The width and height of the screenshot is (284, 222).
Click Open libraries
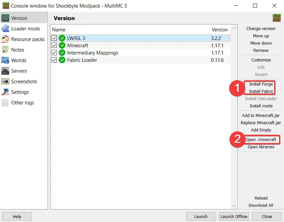(261, 147)
